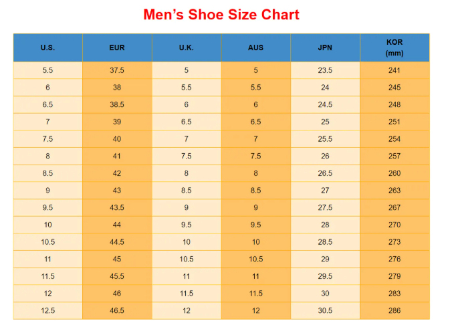
Task: Select the EUR 37.5 cell
Action: 117,70
